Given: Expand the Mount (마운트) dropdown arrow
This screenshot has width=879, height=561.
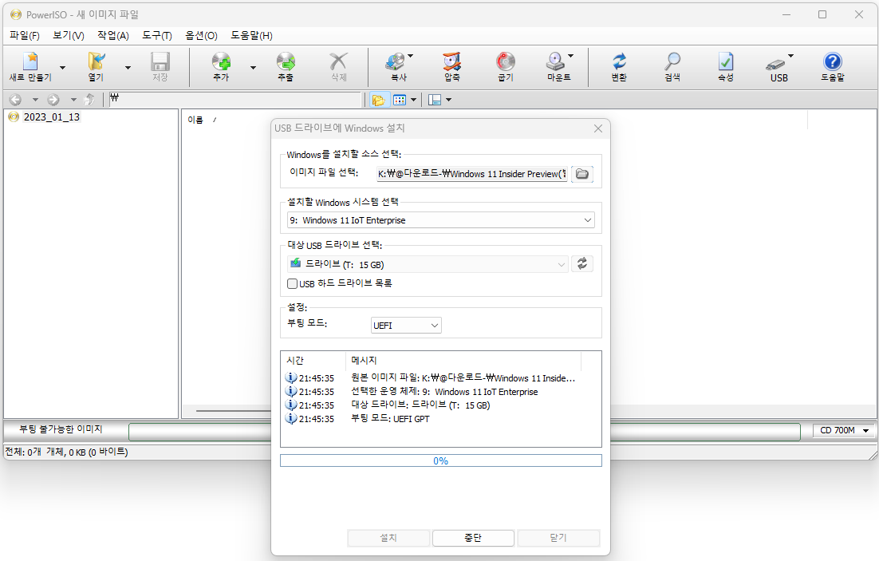Looking at the screenshot, I should 571,56.
